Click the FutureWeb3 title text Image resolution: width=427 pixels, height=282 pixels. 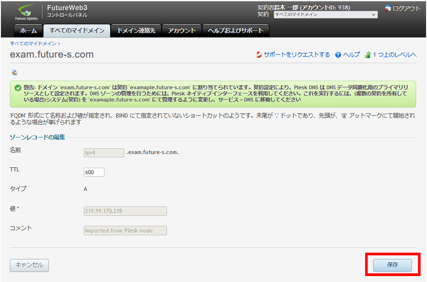click(x=67, y=8)
